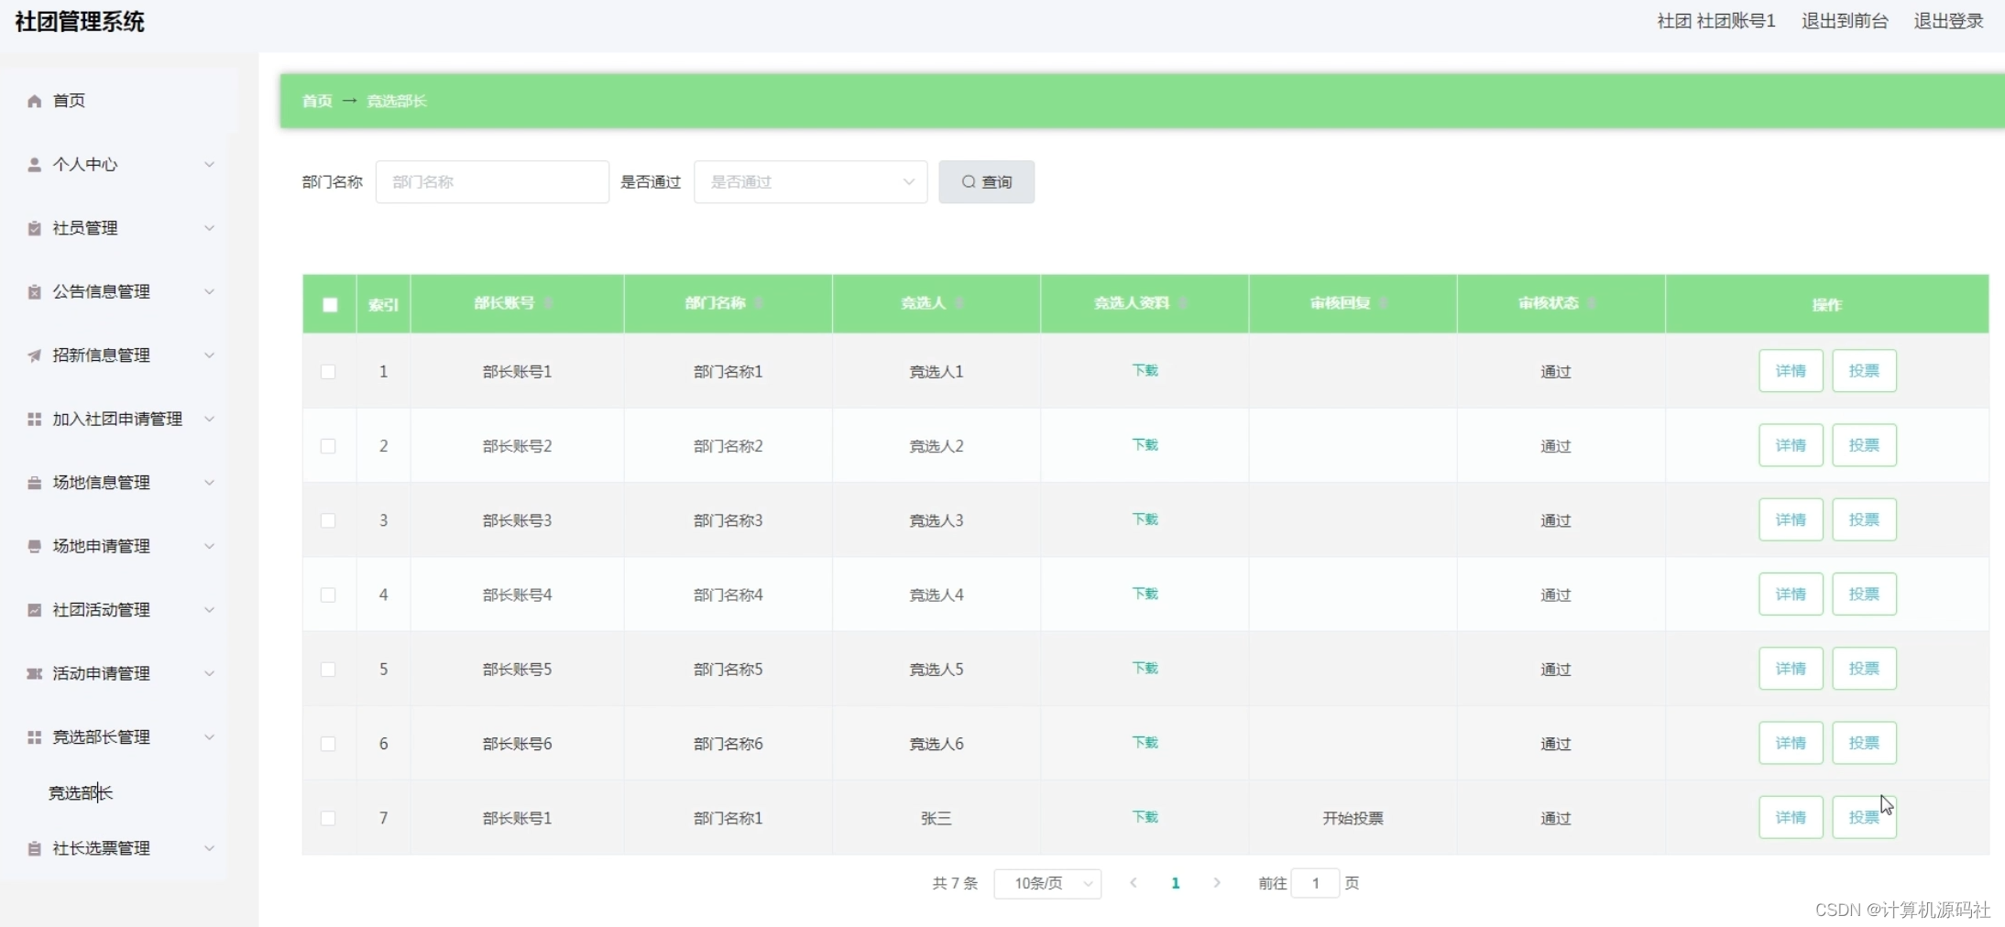Click the paper plane icon beside 招新信息管理
The height and width of the screenshot is (927, 2005).
click(34, 355)
